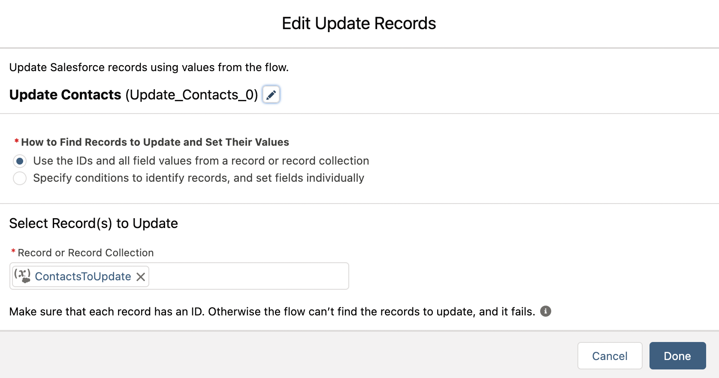Click the "Record or Record Collection" field label
Image resolution: width=719 pixels, height=378 pixels.
pos(86,253)
